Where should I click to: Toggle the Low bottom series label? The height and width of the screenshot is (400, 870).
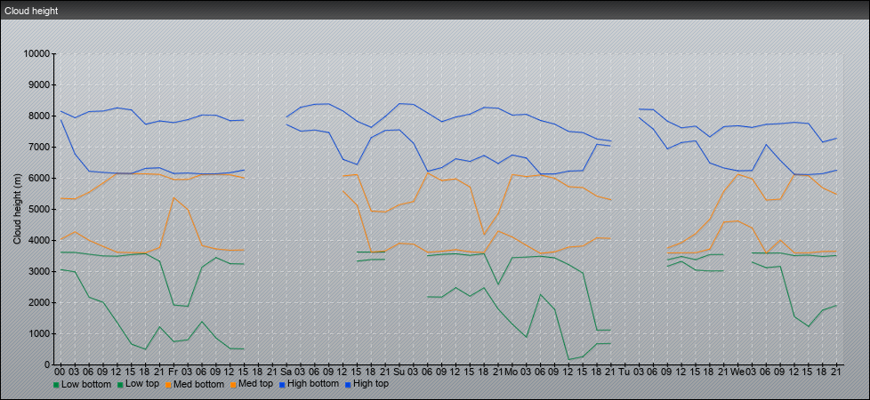click(85, 384)
